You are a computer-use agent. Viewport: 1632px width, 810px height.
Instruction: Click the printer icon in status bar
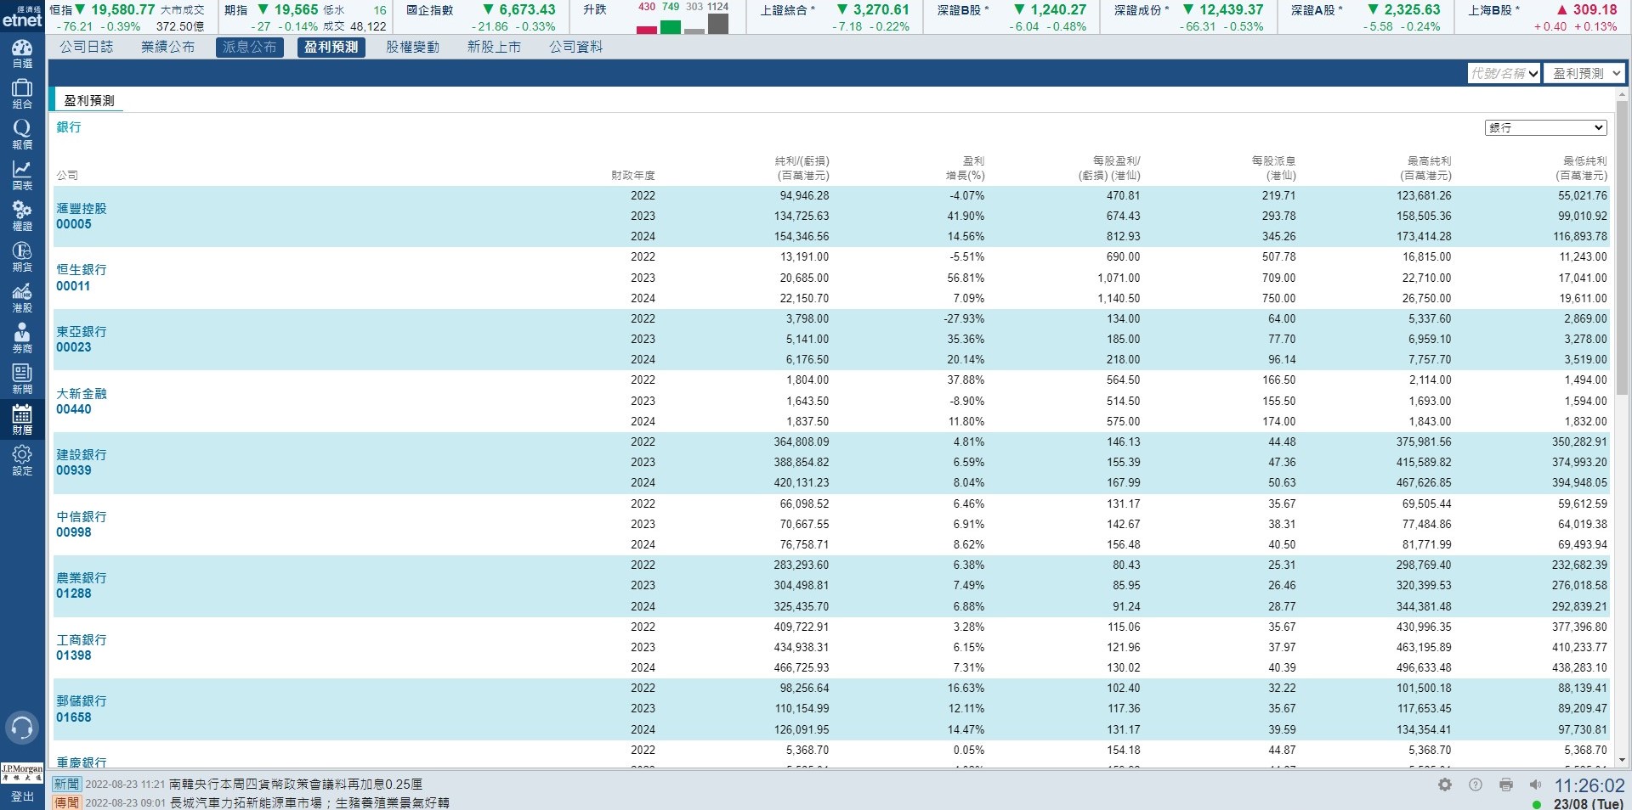[x=1506, y=785]
